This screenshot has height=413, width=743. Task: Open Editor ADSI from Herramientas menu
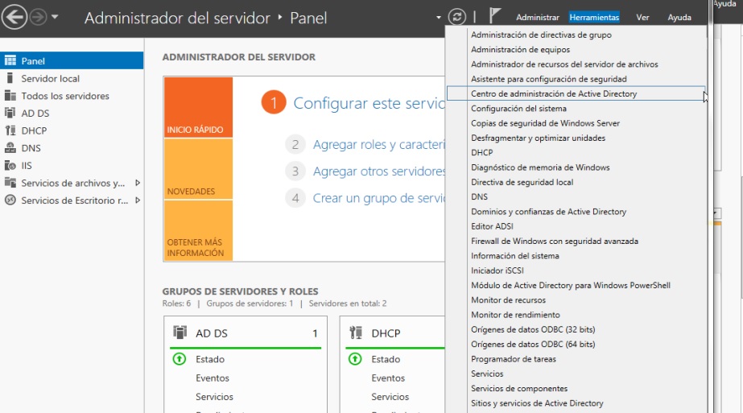coord(492,226)
